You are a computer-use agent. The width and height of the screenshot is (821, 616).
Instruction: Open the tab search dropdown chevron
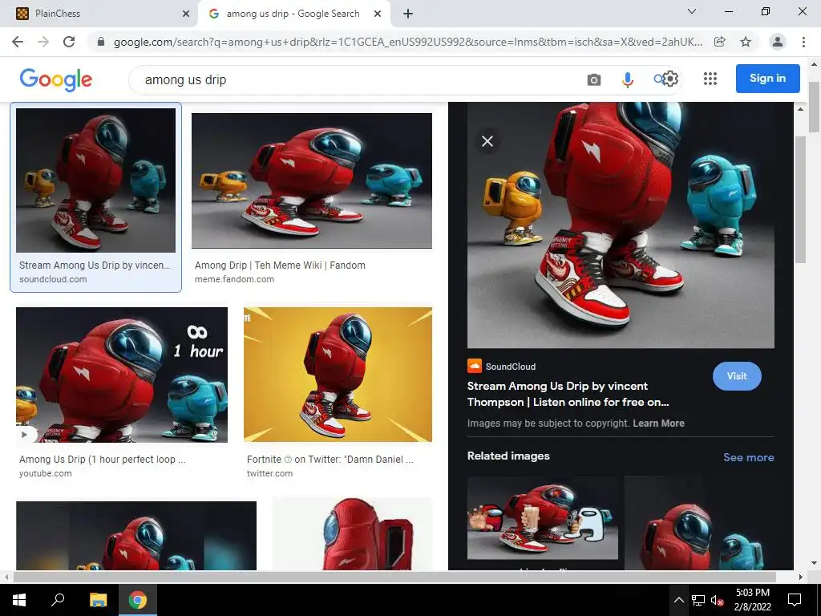click(692, 11)
